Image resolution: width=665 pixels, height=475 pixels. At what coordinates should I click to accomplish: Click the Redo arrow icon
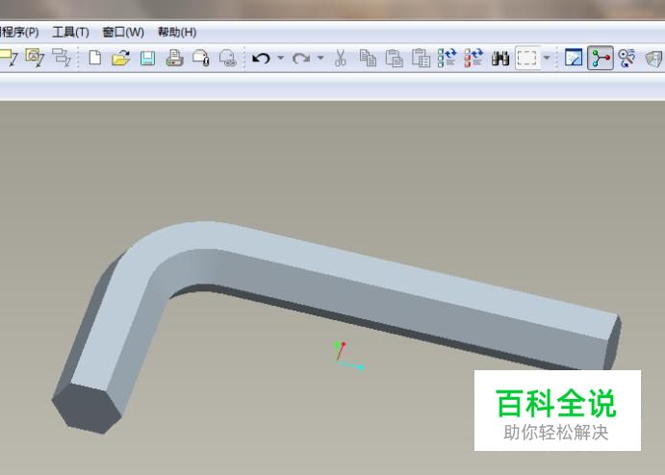coord(301,59)
